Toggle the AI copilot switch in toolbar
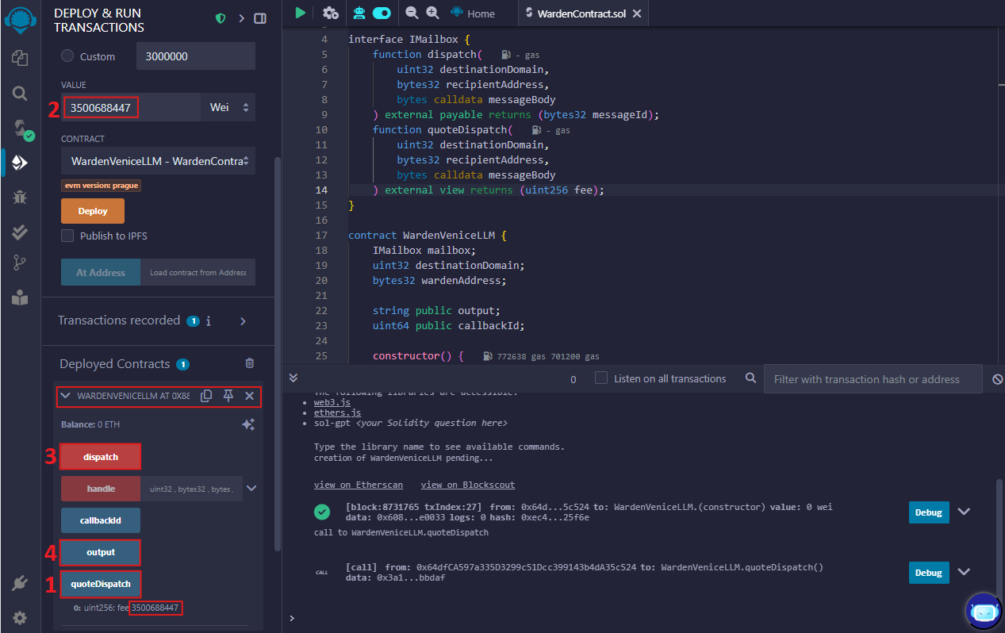Image resolution: width=1005 pixels, height=633 pixels. (382, 13)
